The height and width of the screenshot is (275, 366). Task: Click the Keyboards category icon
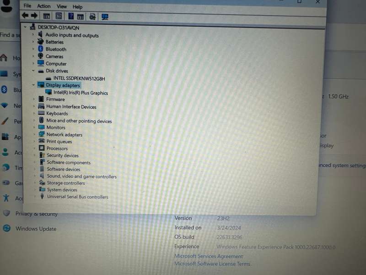(x=41, y=113)
